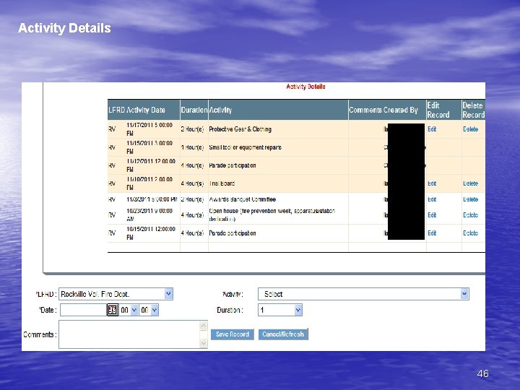Click the red Activity Details heading
This screenshot has width=520, height=390.
(305, 87)
